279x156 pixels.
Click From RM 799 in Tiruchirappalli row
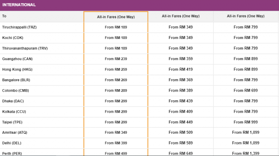click(246, 27)
